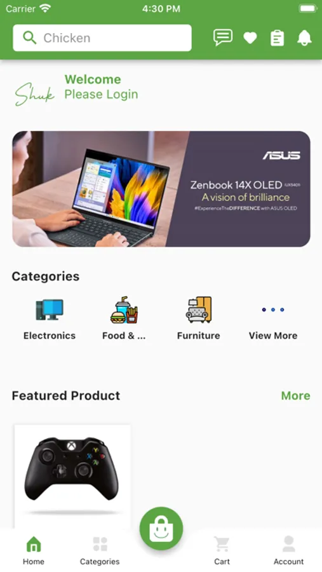The height and width of the screenshot is (572, 322).
Task: Open the wishlist heart icon
Action: pos(250,37)
